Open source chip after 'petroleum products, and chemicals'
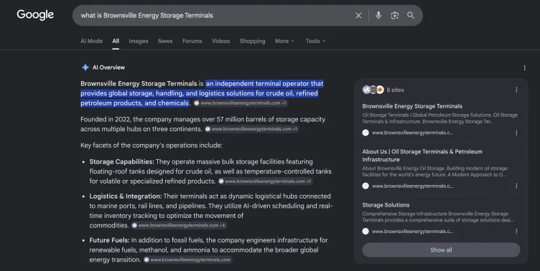Image resolution: width=540 pixels, height=271 pixels. (241, 103)
